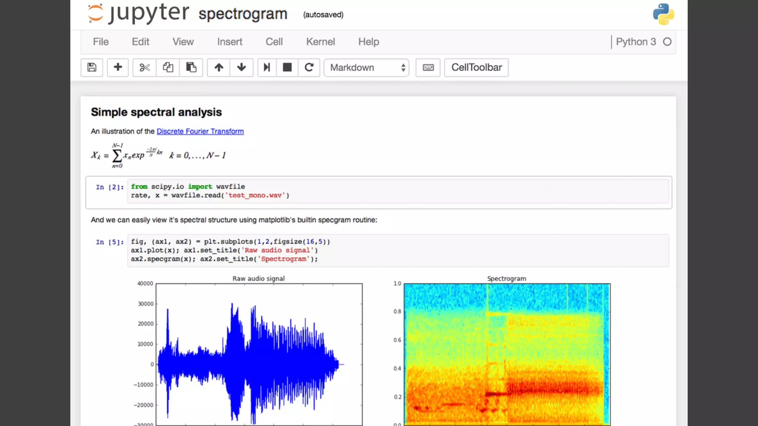Open the Kernel menu
The height and width of the screenshot is (426, 758).
click(x=321, y=42)
